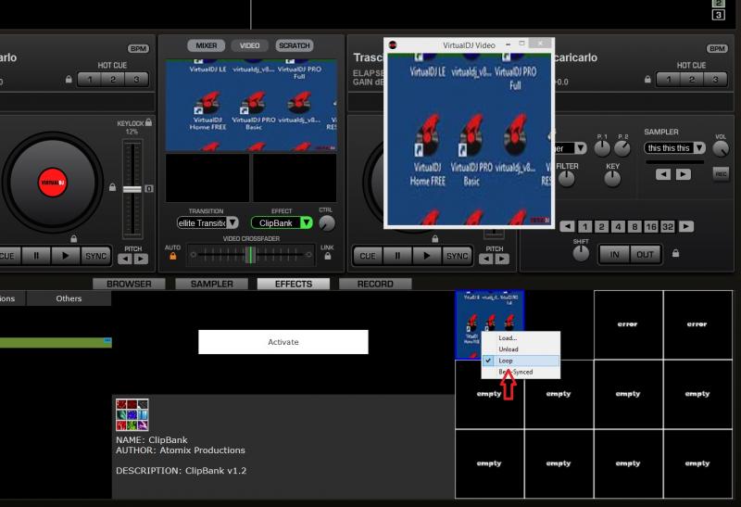Toggle the loop lock next to OUT
The height and width of the screenshot is (507, 741).
pos(676,254)
